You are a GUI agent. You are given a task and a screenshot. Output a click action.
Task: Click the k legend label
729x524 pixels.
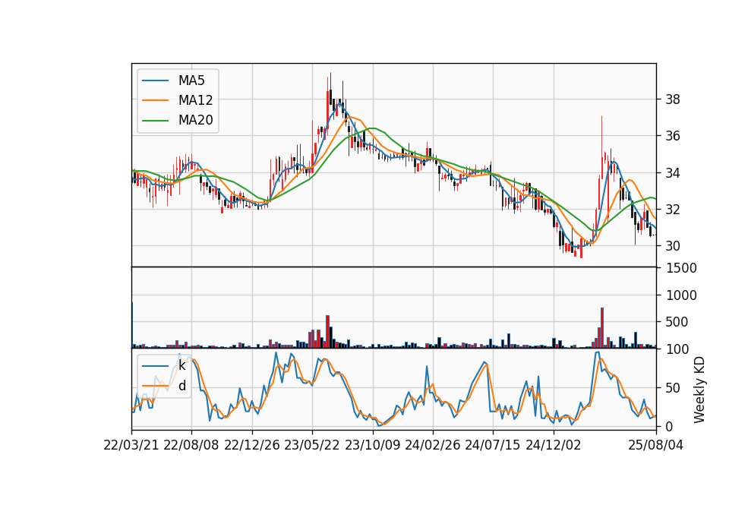[181, 365]
